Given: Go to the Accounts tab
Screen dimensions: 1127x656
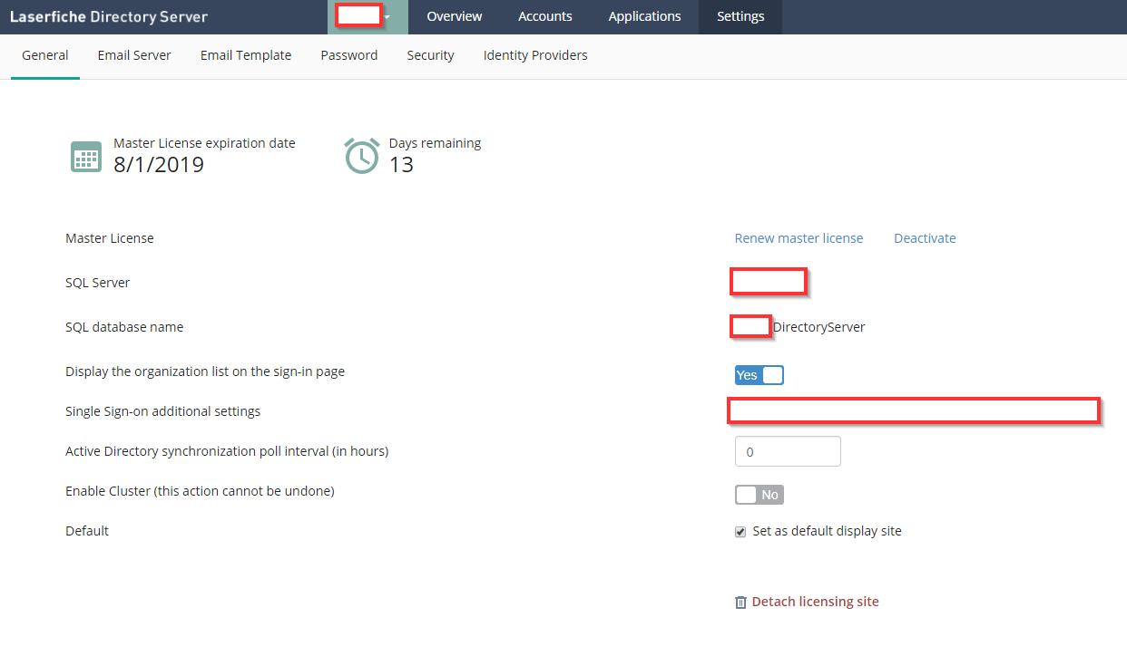Looking at the screenshot, I should 545,17.
